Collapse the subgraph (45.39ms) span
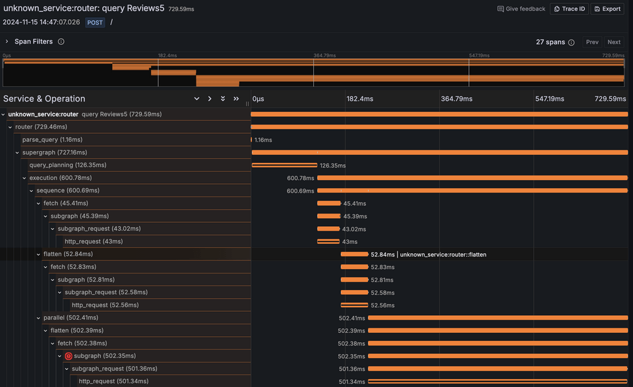This screenshot has width=633, height=387. [45, 216]
